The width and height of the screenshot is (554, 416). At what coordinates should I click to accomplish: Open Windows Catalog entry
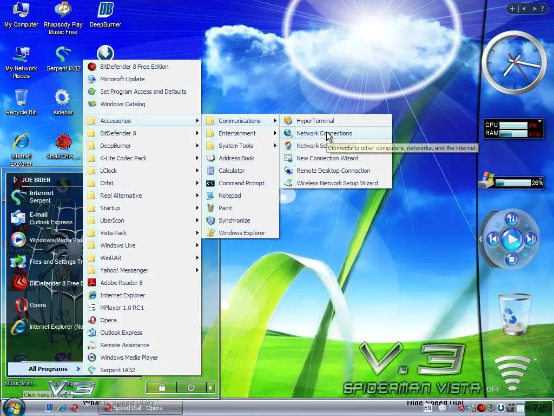pos(142,104)
